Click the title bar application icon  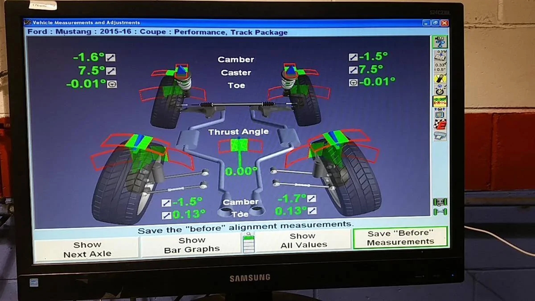28,22
